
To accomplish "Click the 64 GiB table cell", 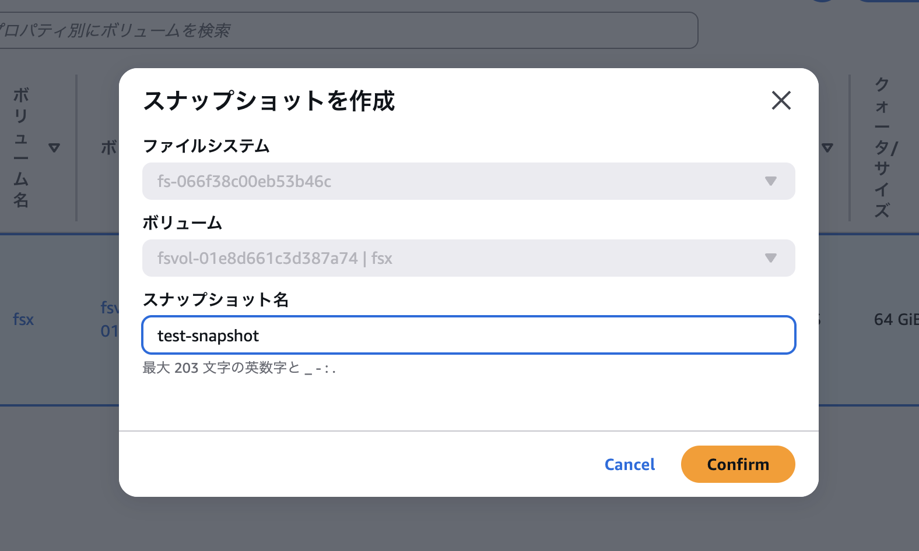I will [895, 319].
